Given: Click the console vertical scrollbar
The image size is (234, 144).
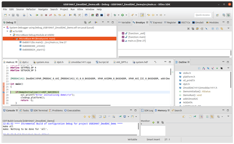Looking at the screenshot, I should pos(139,126).
